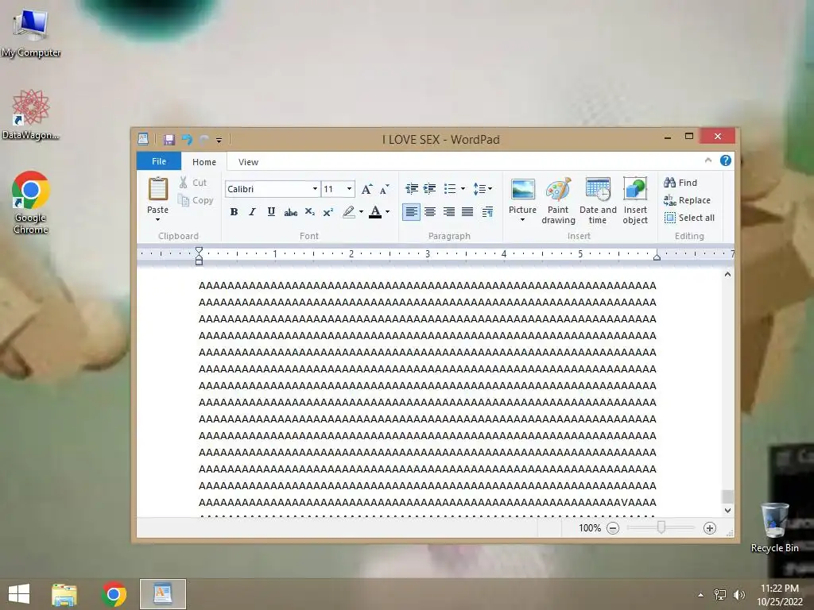This screenshot has height=610, width=814.
Task: Click the Find button
Action: pyautogui.click(x=680, y=183)
